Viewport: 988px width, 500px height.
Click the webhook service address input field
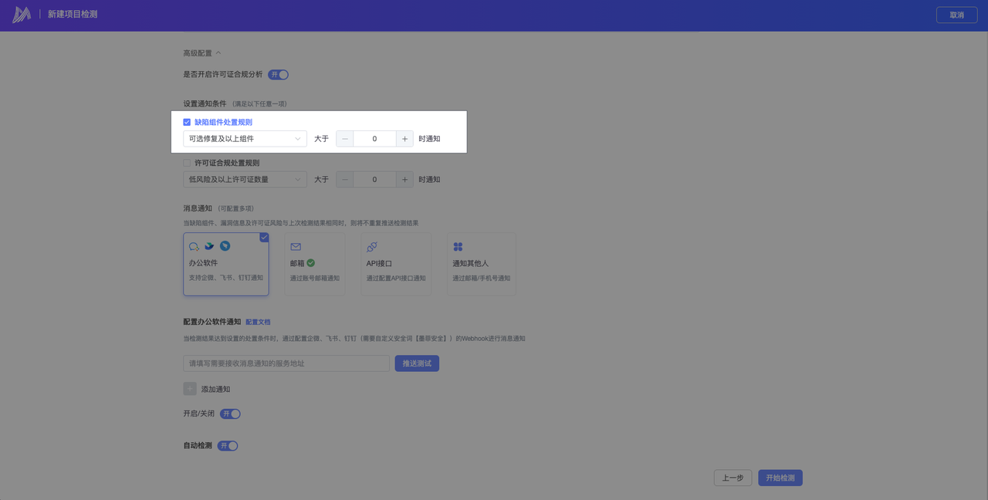[286, 363]
